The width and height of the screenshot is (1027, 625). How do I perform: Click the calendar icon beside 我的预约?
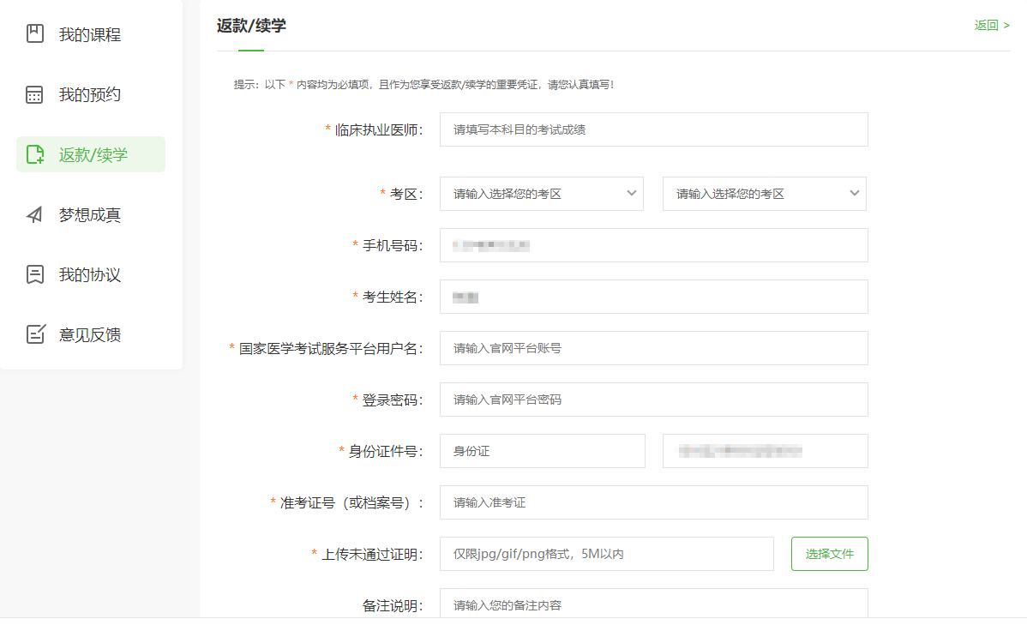point(34,94)
